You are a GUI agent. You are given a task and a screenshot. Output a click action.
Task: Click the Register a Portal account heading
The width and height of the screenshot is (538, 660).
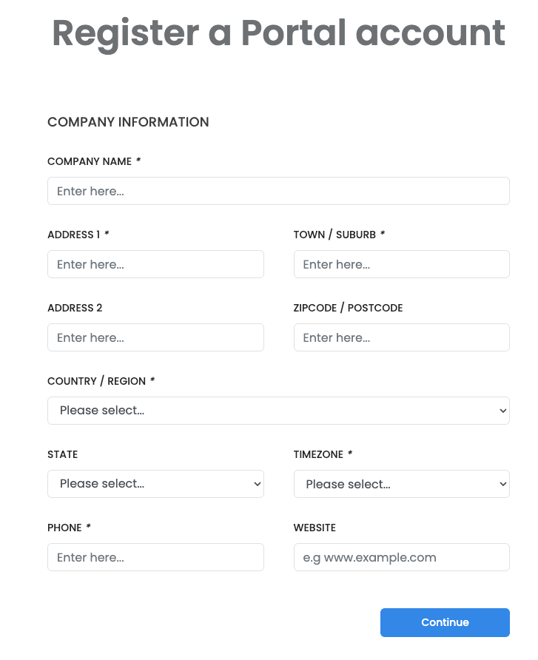pos(278,33)
